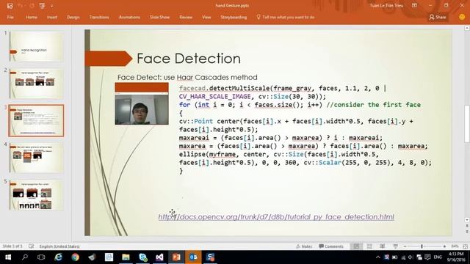Click fit slide to window icon
Viewport: 470px width, 264px height.
tap(465, 246)
